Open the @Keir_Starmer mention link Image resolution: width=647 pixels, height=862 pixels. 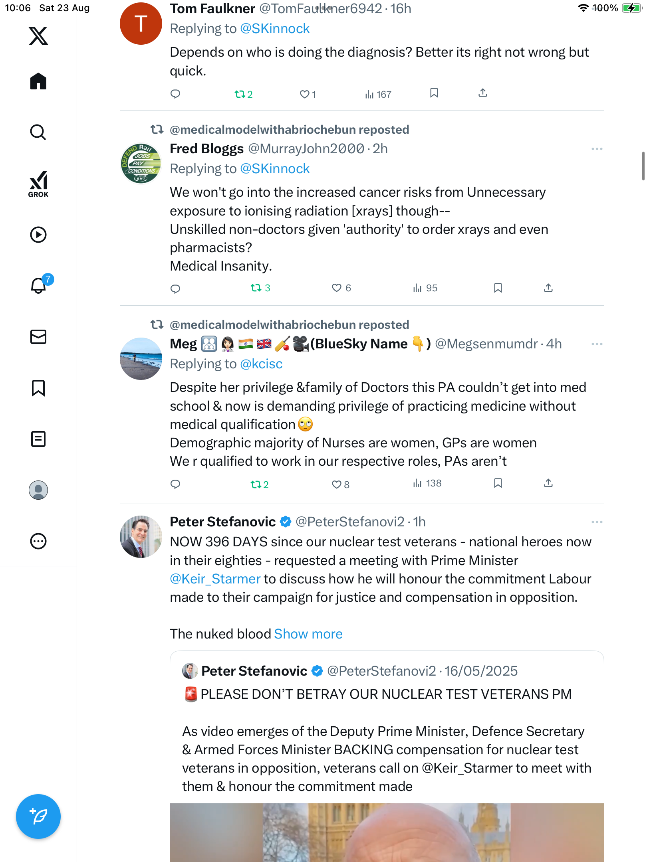click(x=215, y=579)
